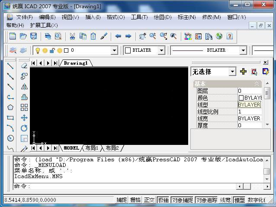The height and width of the screenshot is (207, 276).
Task: Cut selection with the scissors icon
Action: [72, 36]
